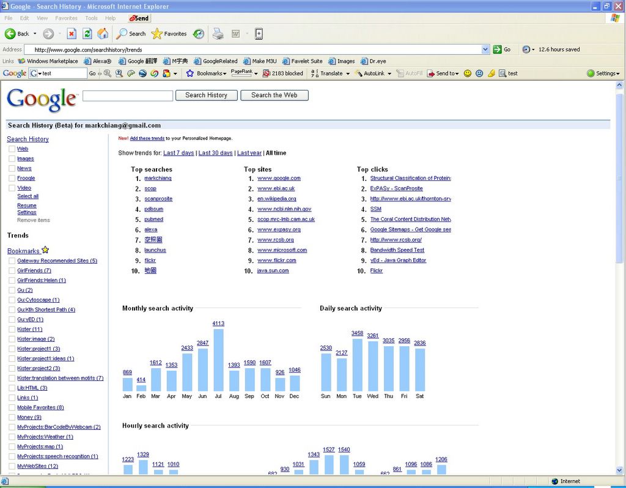Check the Money (9) bookmark checkbox

[x=12, y=417]
